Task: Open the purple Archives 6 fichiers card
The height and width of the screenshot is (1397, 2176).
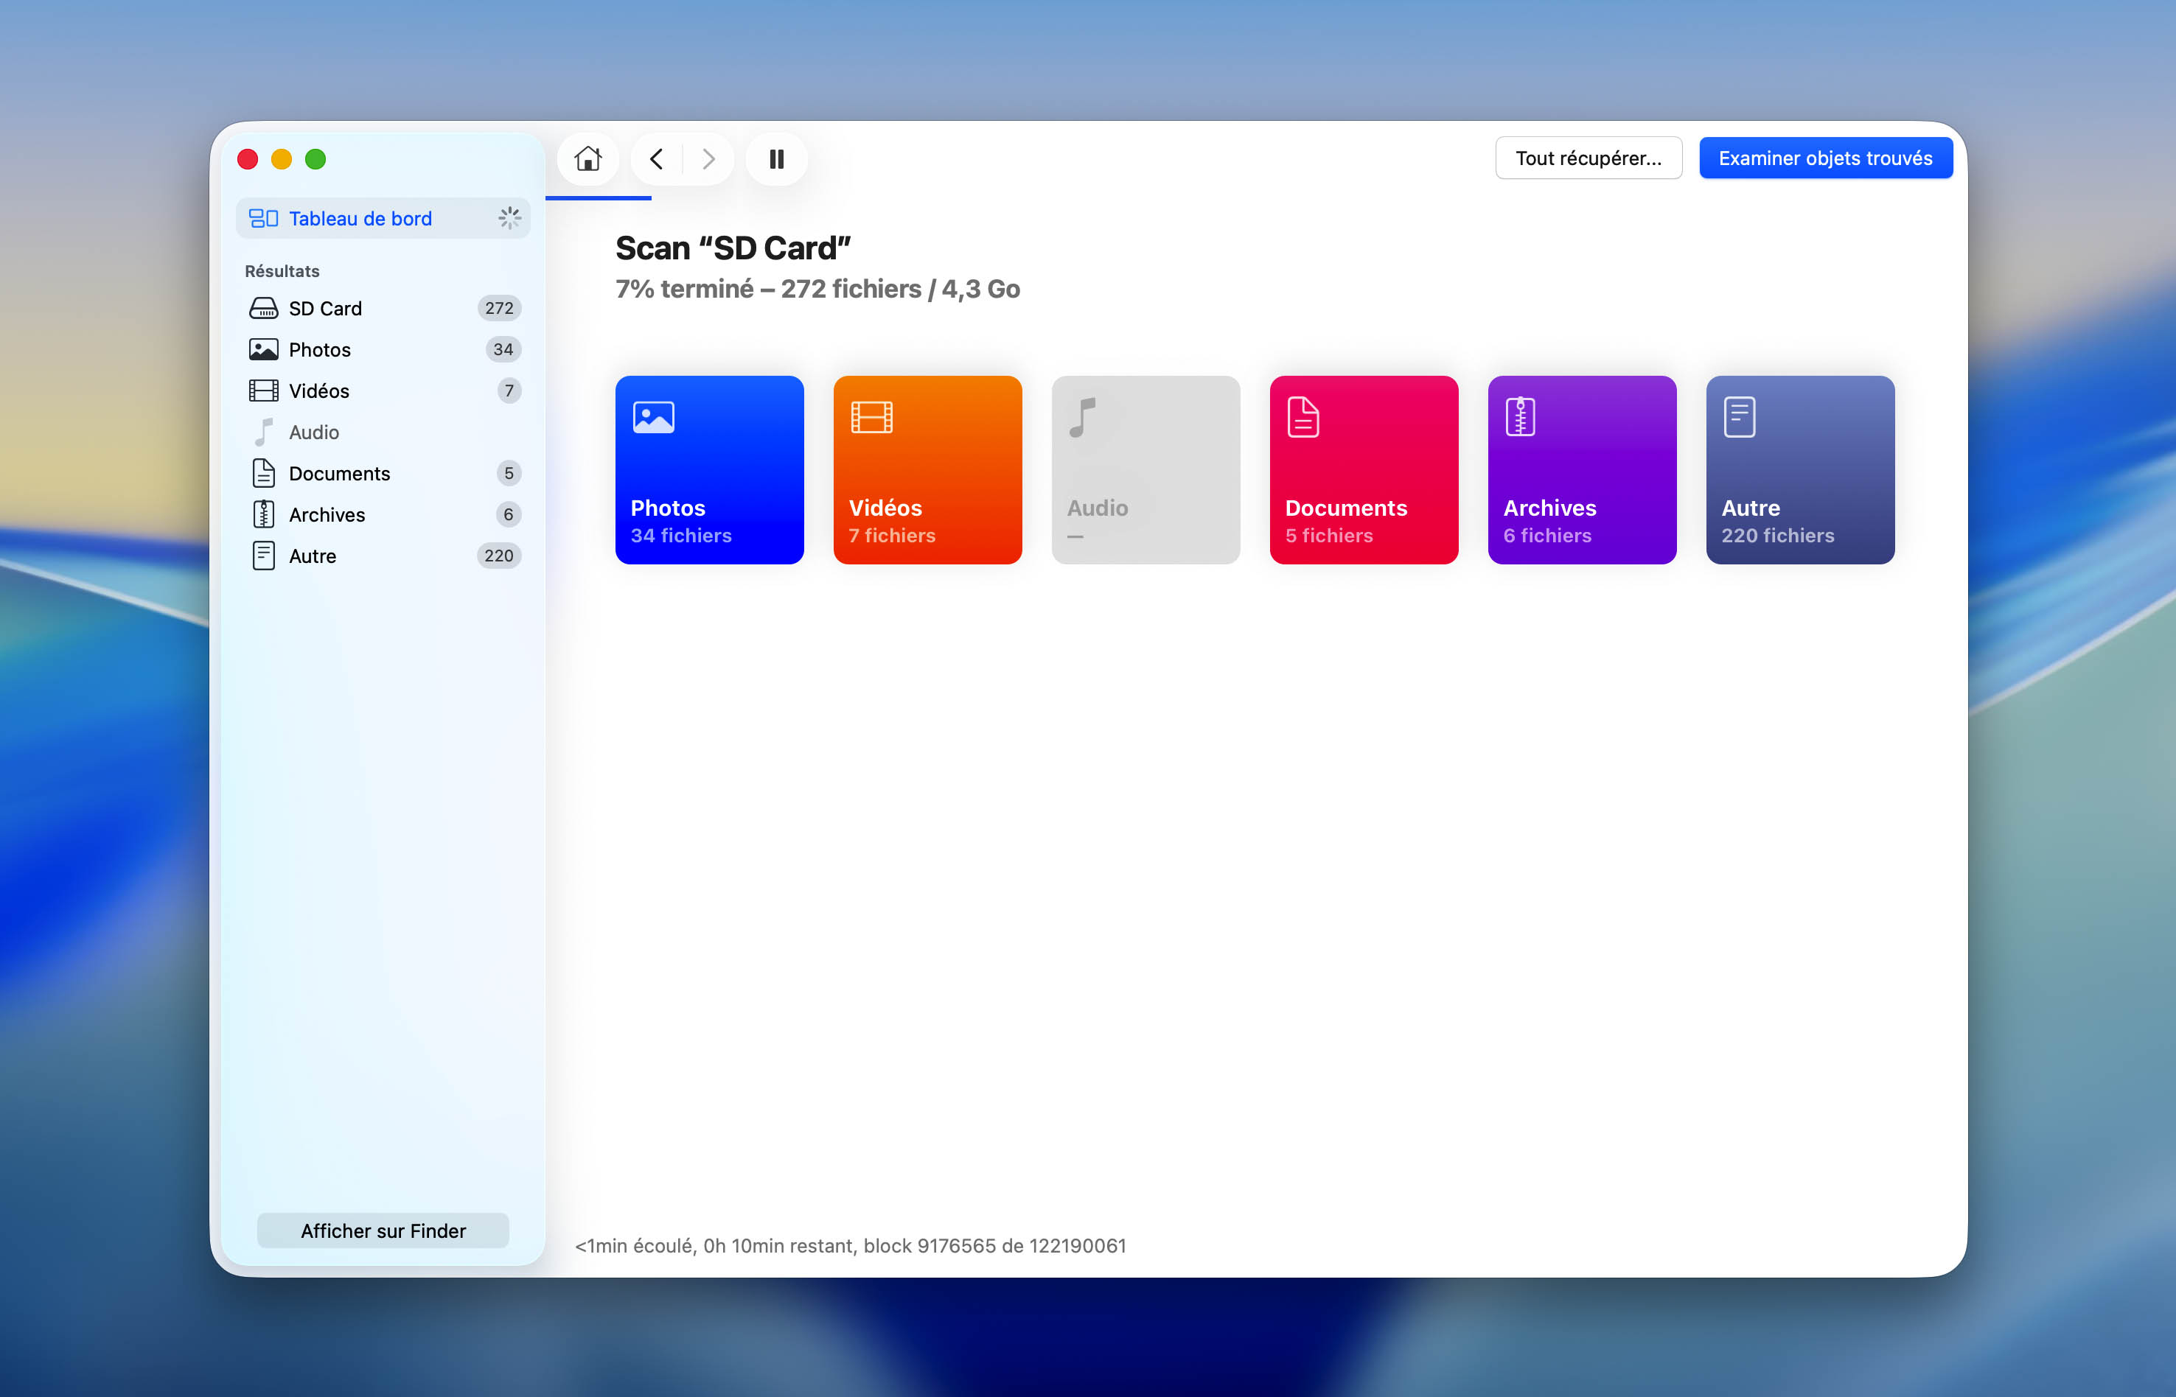Action: (1583, 470)
